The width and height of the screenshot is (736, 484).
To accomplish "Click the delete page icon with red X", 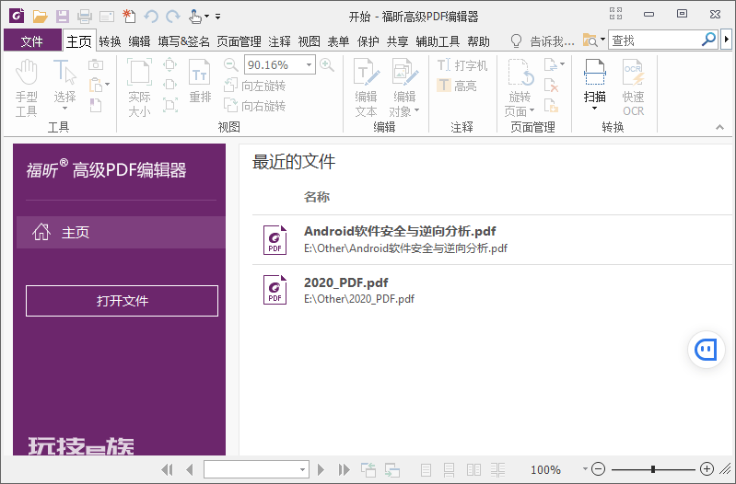I will click(551, 86).
